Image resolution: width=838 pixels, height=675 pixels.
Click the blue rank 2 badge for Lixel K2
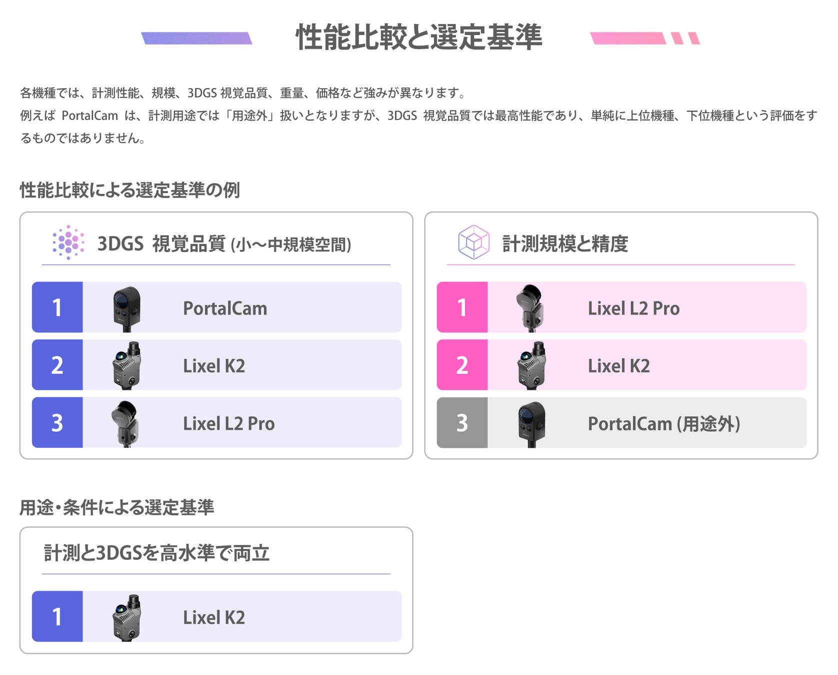click(x=57, y=365)
